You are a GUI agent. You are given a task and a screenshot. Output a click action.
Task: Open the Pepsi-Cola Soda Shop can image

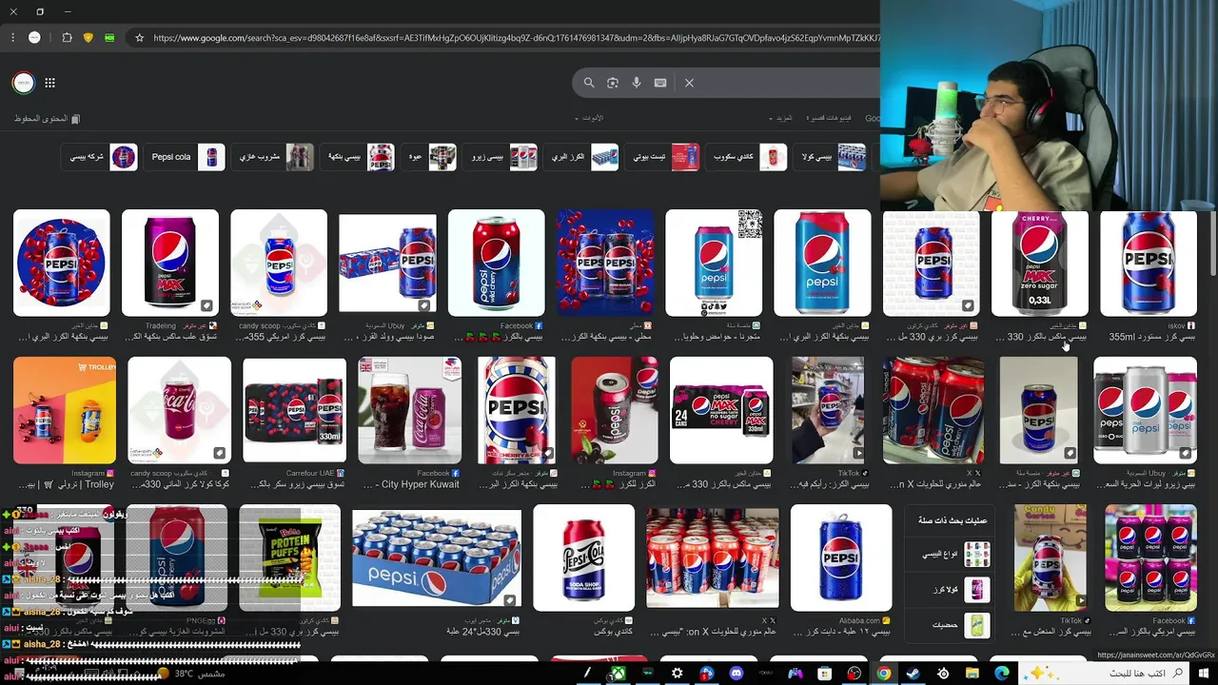tap(583, 558)
